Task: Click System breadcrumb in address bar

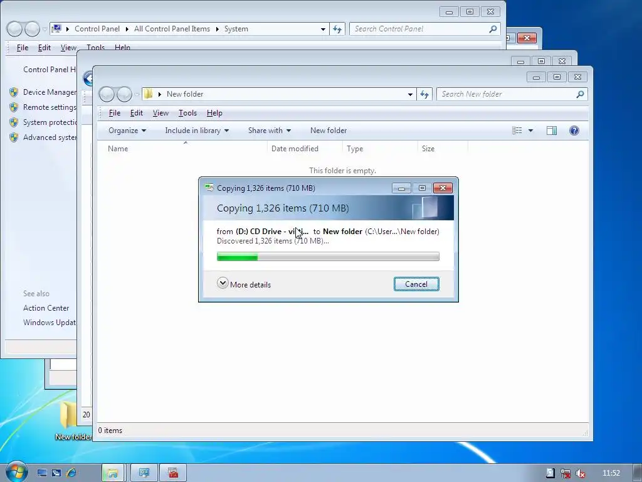Action: (236, 29)
